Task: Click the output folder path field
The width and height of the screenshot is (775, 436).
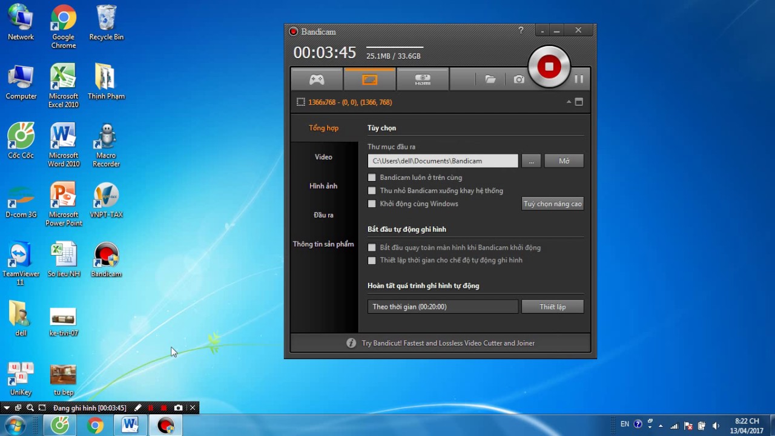Action: pos(443,161)
